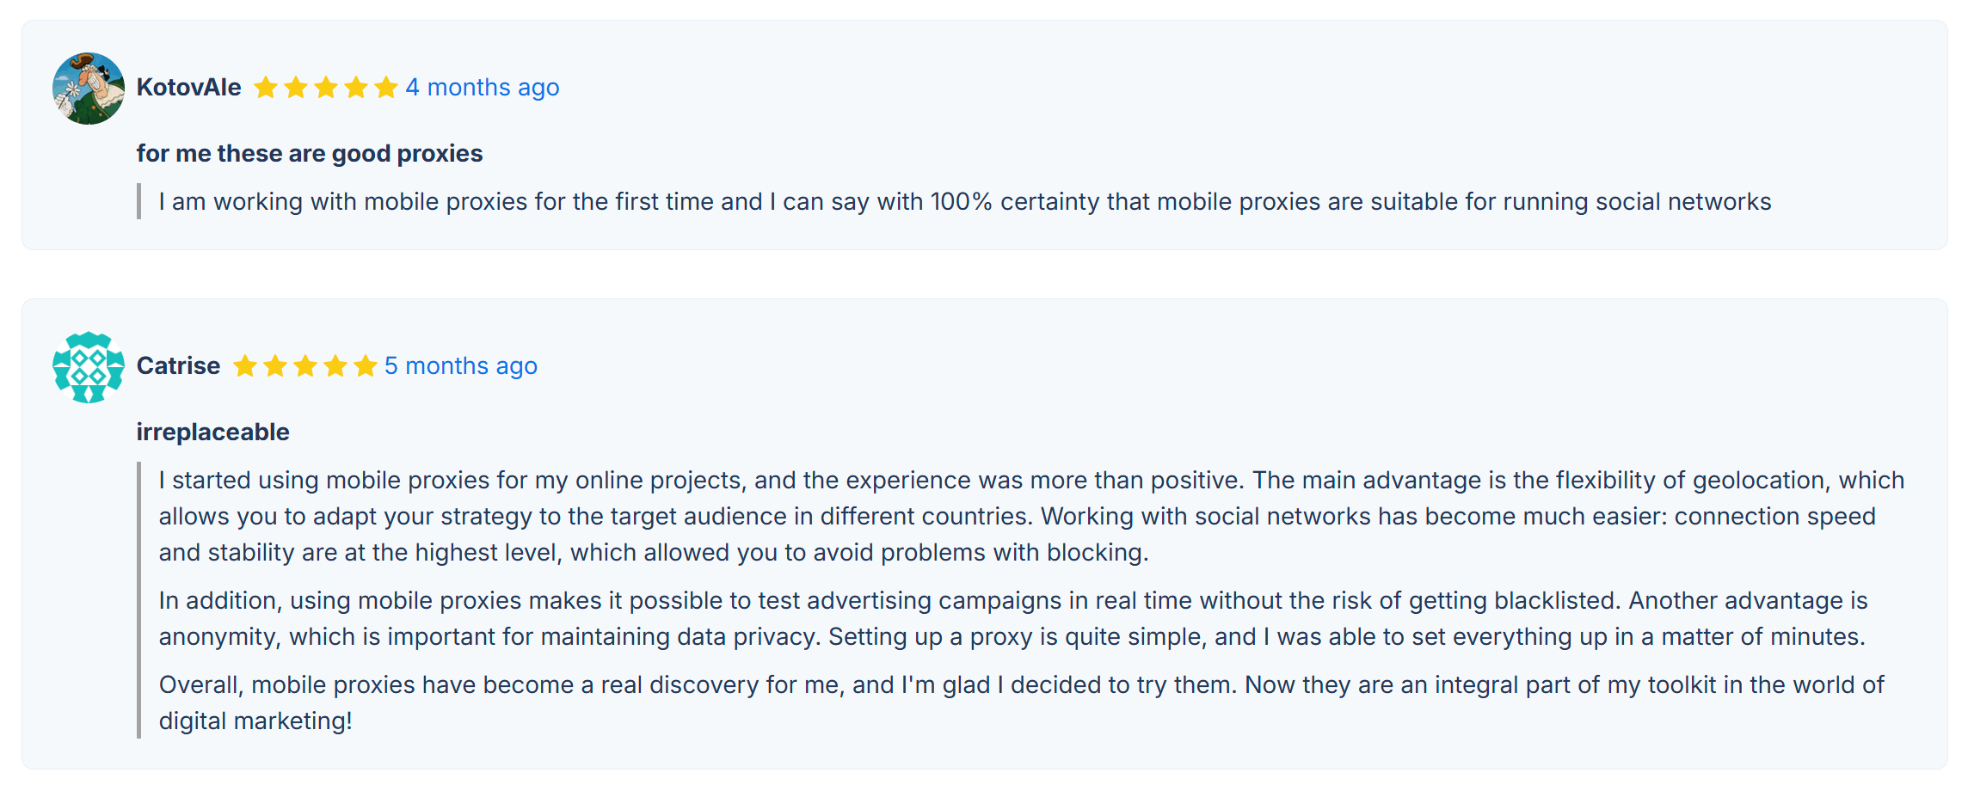Image resolution: width=1968 pixels, height=785 pixels.
Task: Click the fourth star in Catrise's rating
Action: click(335, 366)
